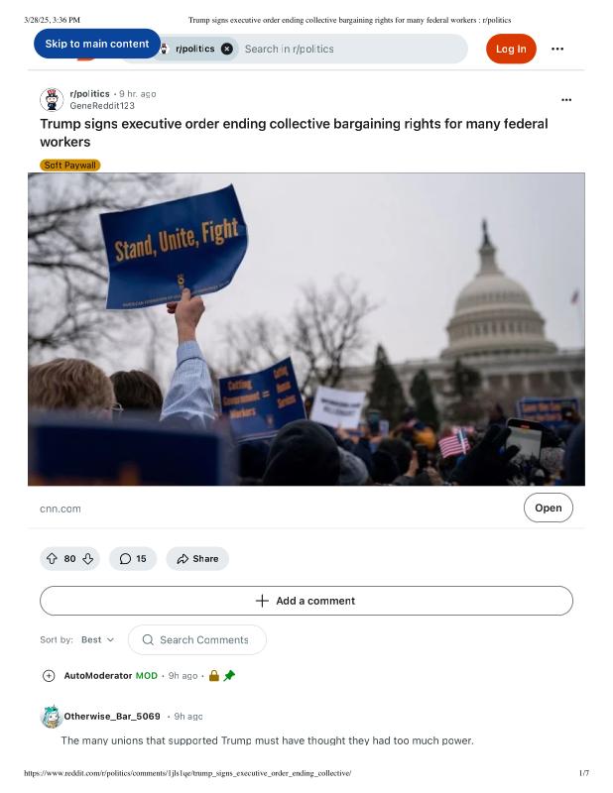The height and width of the screenshot is (793, 613).
Task: Open the top-right three-dot header menu
Action: pyautogui.click(x=557, y=49)
